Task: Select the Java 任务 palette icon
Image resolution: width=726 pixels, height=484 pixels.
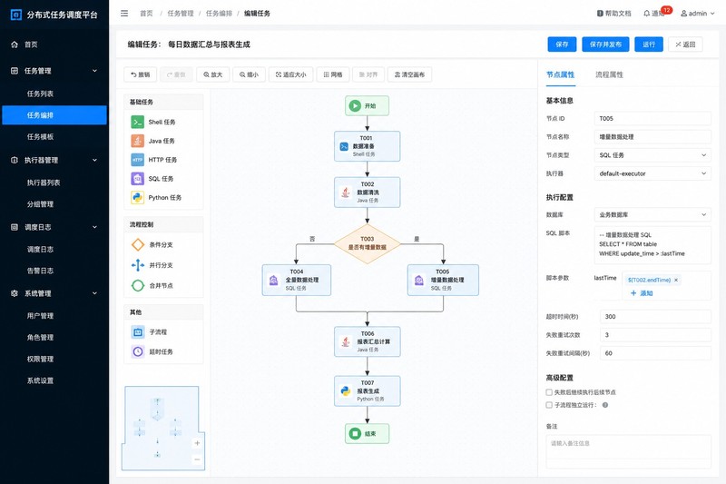Action: pyautogui.click(x=138, y=141)
